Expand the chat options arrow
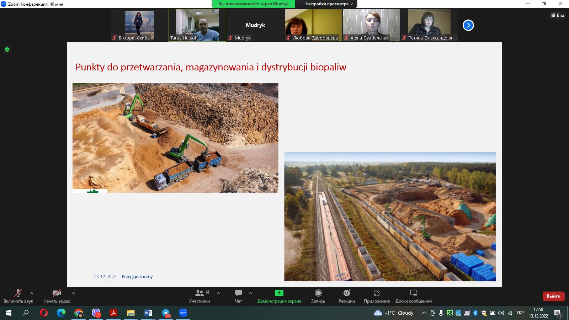 tap(250, 293)
